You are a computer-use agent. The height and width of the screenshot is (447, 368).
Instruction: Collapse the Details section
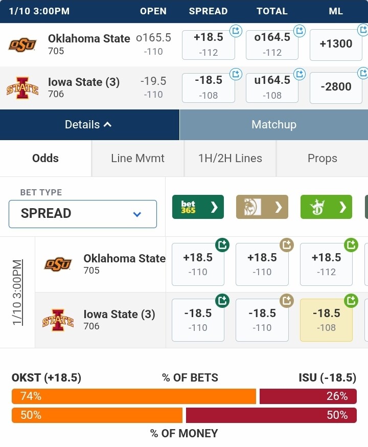89,124
